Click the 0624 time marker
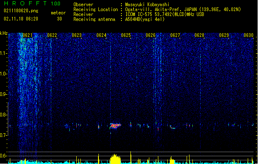Image resolution: width=258 pixels, height=164 pixels. (101, 35)
